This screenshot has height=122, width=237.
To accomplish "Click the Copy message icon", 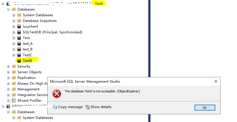I will coord(55,107).
